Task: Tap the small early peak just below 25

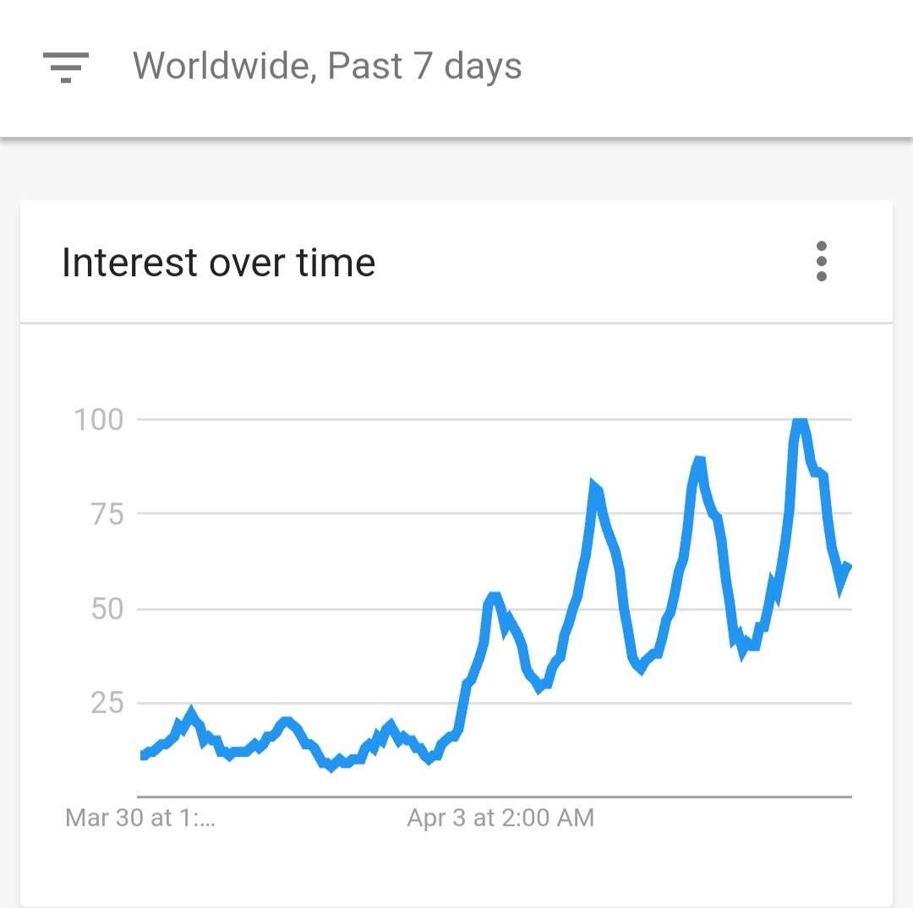Action: pyautogui.click(x=191, y=710)
